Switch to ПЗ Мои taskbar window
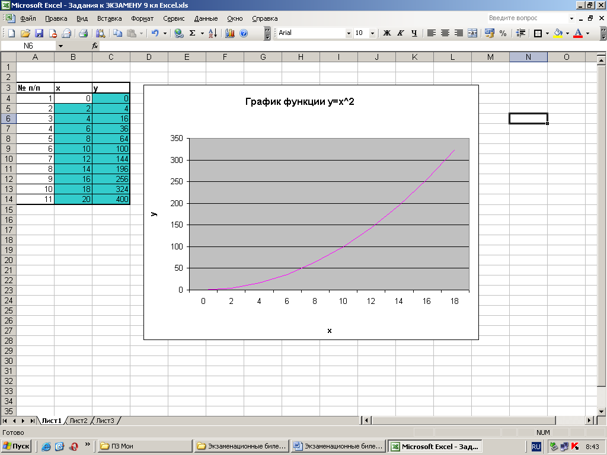 coord(145,447)
